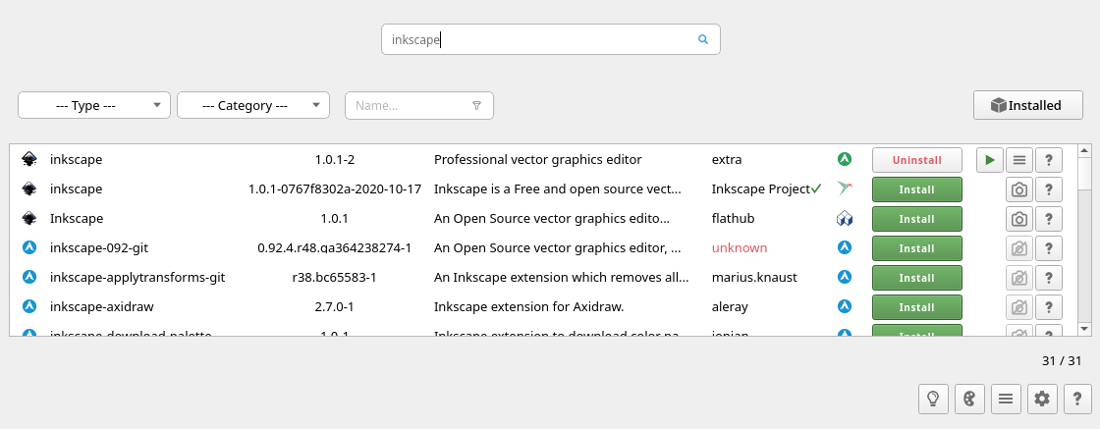Screen dimensions: 1100x429
Task: Click disabled screenshot icon for inkscape-092-git
Action: (1019, 248)
